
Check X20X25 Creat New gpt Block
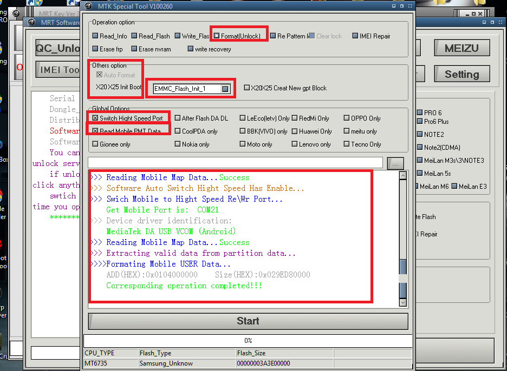[246, 88]
